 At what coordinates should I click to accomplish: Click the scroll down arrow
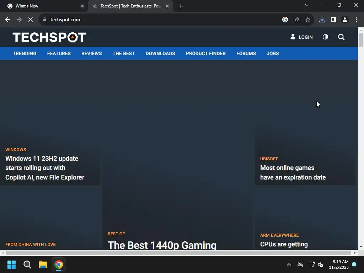pyautogui.click(x=361, y=247)
